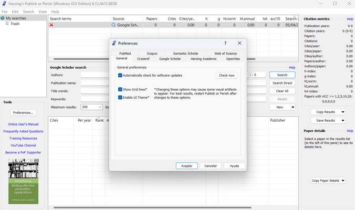Click the Preferences... button in Tools

click(23, 112)
